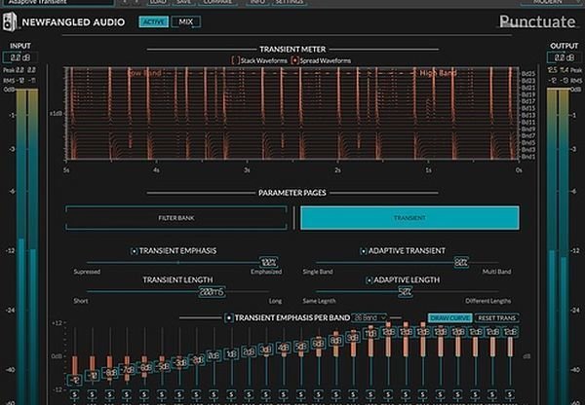Toggle Transient Emphasis Per Band on/off
Image resolution: width=585 pixels, height=405 pixels.
pos(229,317)
